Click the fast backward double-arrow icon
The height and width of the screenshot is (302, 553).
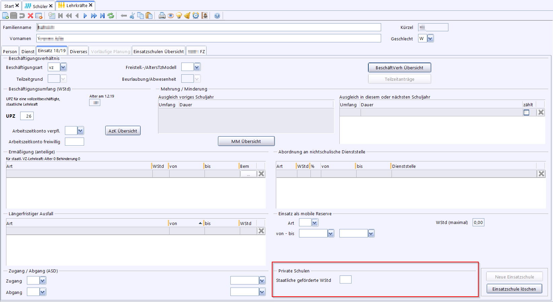pyautogui.click(x=69, y=15)
